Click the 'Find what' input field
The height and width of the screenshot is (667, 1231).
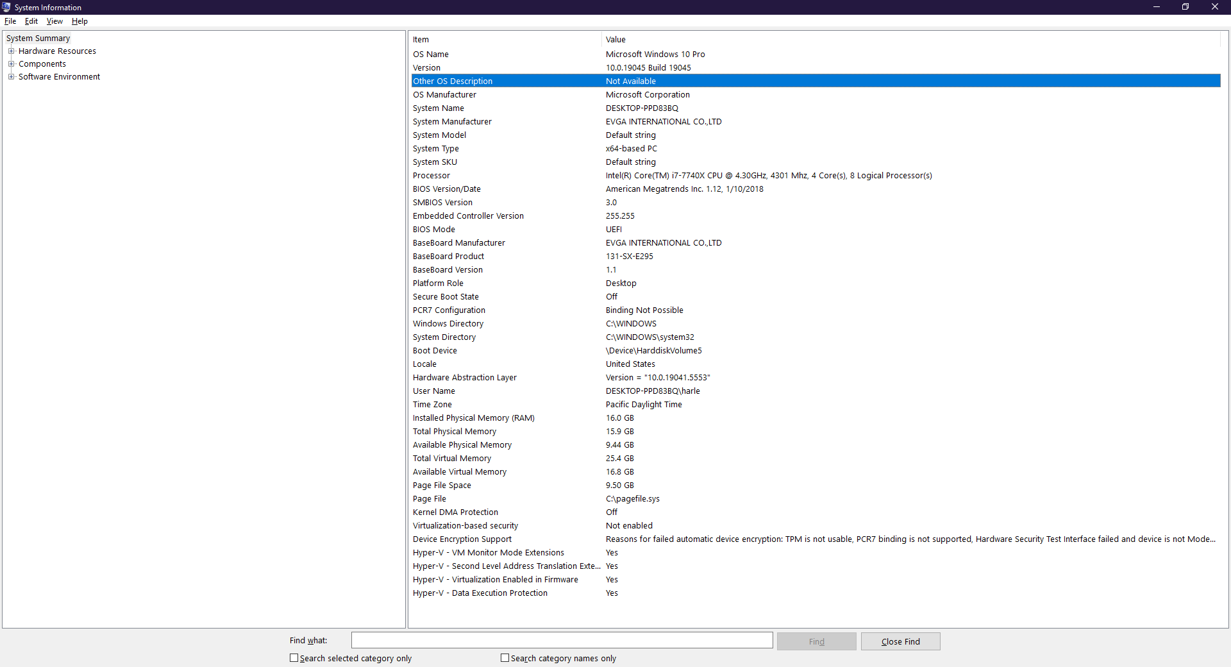[x=562, y=641]
